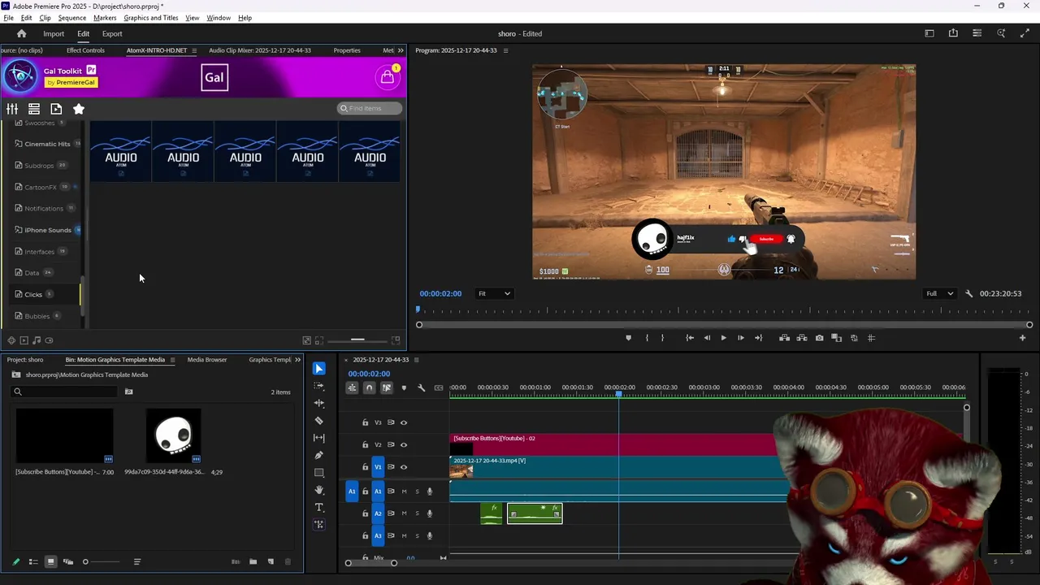
Task: Toggle V2 track output eye
Action: click(404, 445)
